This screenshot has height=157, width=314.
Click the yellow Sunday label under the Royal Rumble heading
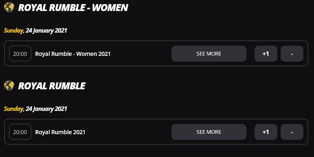coord(14,109)
